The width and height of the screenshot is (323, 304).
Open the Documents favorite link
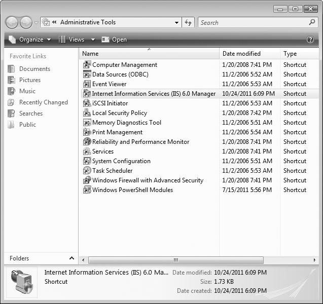[34, 69]
